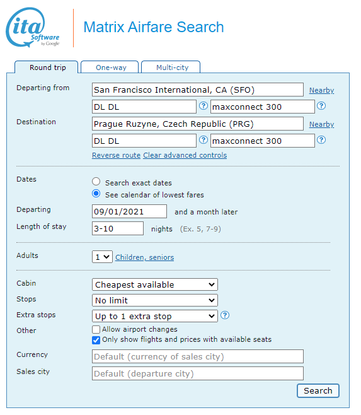Expand the Cabin dropdown showing Cheapest available

[155, 284]
